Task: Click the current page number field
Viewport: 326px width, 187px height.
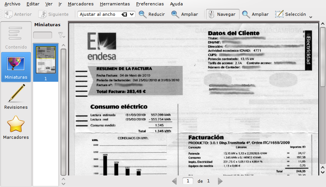Action: point(188,181)
